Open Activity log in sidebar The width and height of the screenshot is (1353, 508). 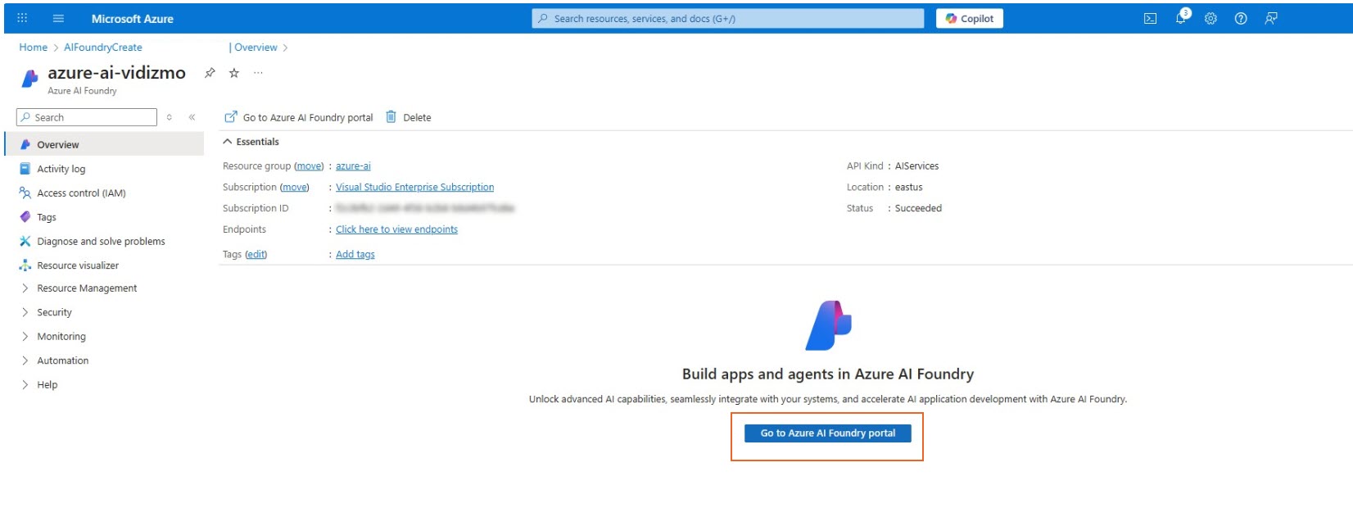pos(61,169)
